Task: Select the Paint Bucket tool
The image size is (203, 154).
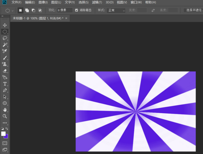Action: click(5, 77)
